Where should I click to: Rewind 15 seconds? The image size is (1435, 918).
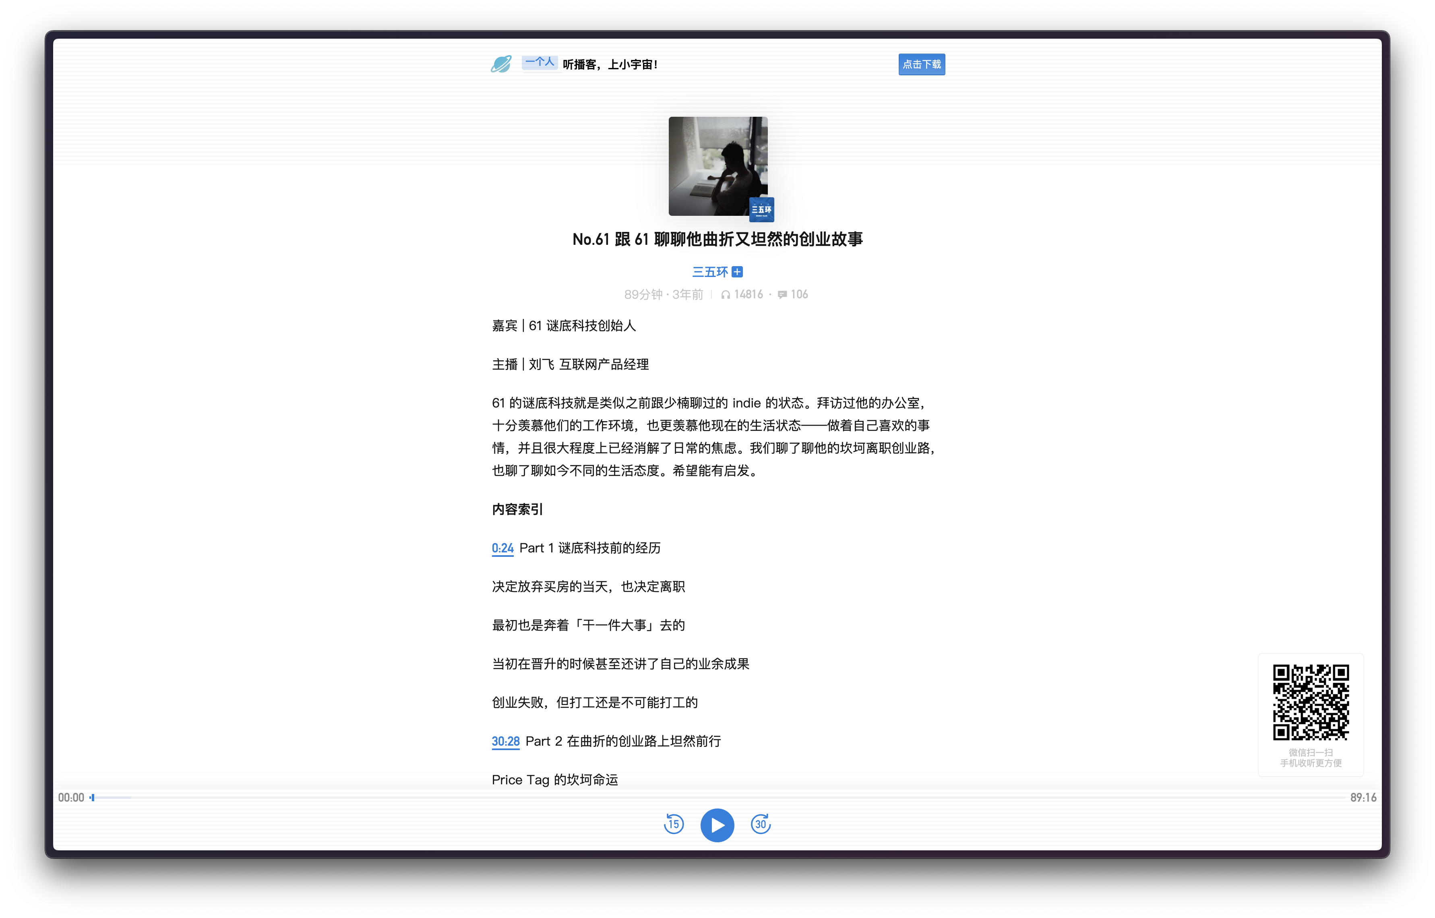[x=673, y=825]
